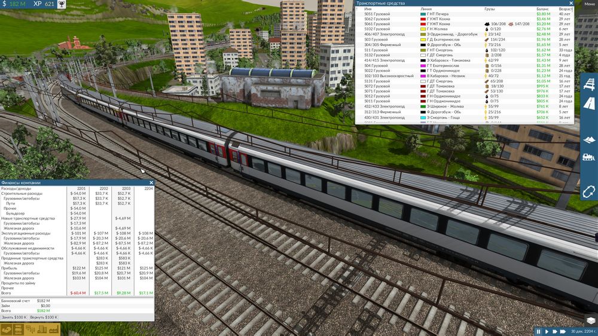Select vehicle 432/433 Электропоезд

(384, 107)
